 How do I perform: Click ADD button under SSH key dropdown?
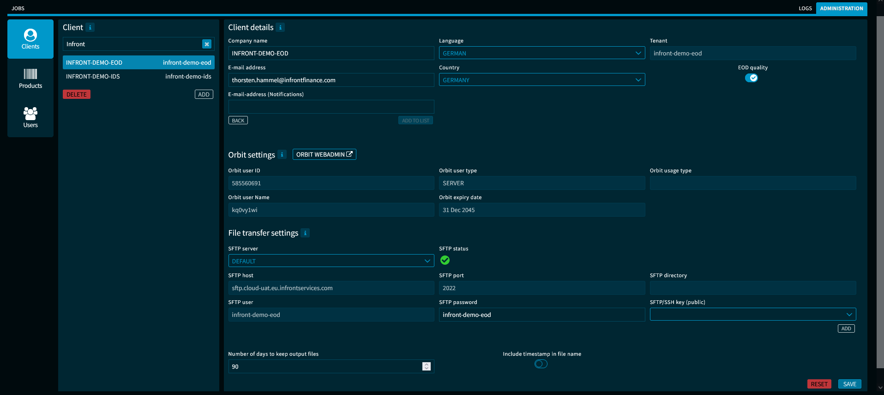[x=846, y=328]
